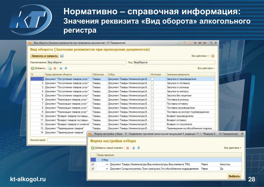Open the calculator icon in title bar
264x187 pixels.
(x=184, y=43)
